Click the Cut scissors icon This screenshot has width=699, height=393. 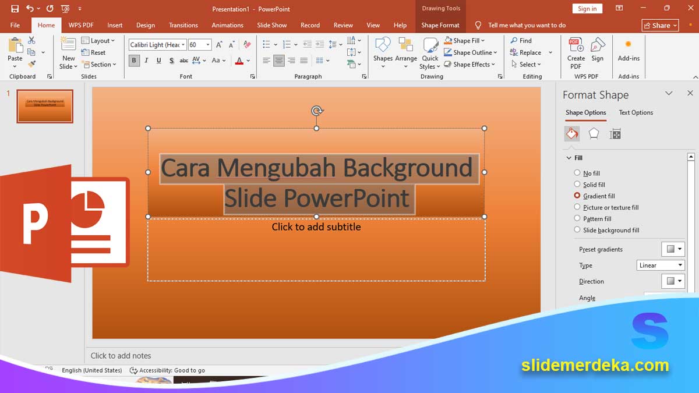point(31,40)
